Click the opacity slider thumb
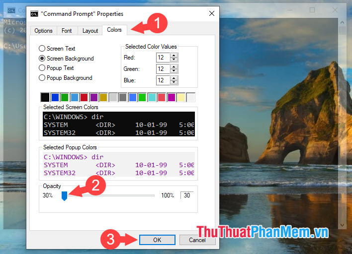The width and height of the screenshot is (352, 254). (64, 196)
